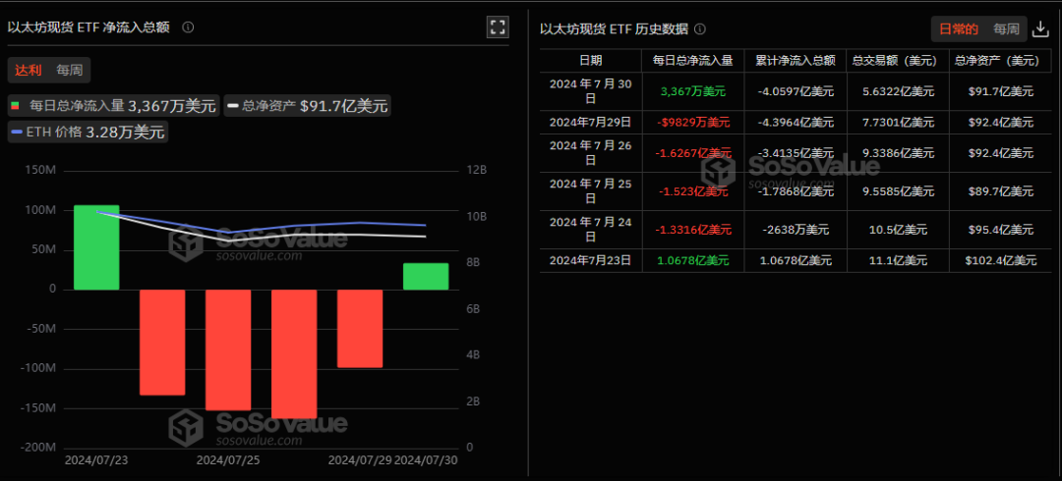This screenshot has height=481, width=1062.
Task: Toggle the ETH 价格 legend series
Action: point(88,132)
